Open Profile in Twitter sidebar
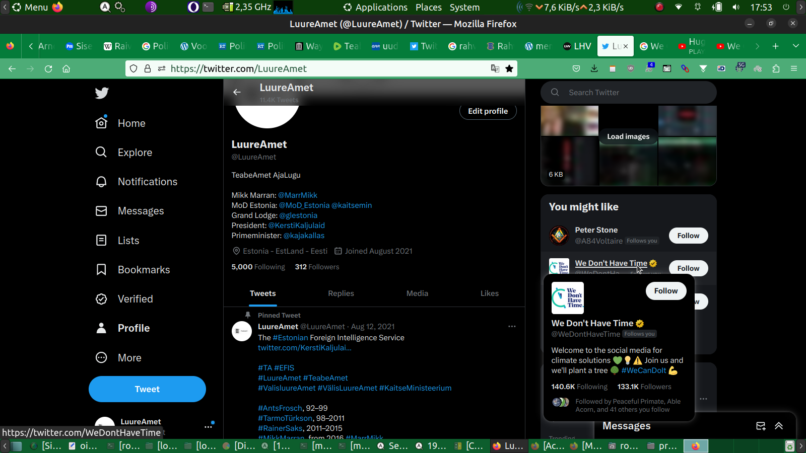Viewport: 806px width, 453px height. pos(122,328)
